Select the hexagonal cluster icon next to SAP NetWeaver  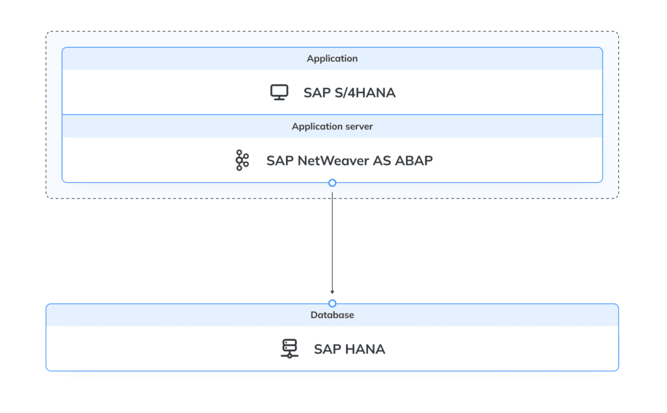[241, 159]
